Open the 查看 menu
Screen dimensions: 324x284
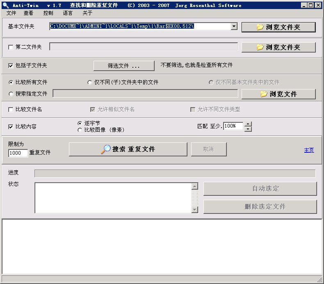coord(28,13)
